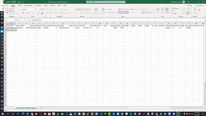Image resolution: width=206 pixels, height=116 pixels.
Task: Open Microsoft Edge from the taskbar
Action: pyautogui.click(x=23, y=114)
